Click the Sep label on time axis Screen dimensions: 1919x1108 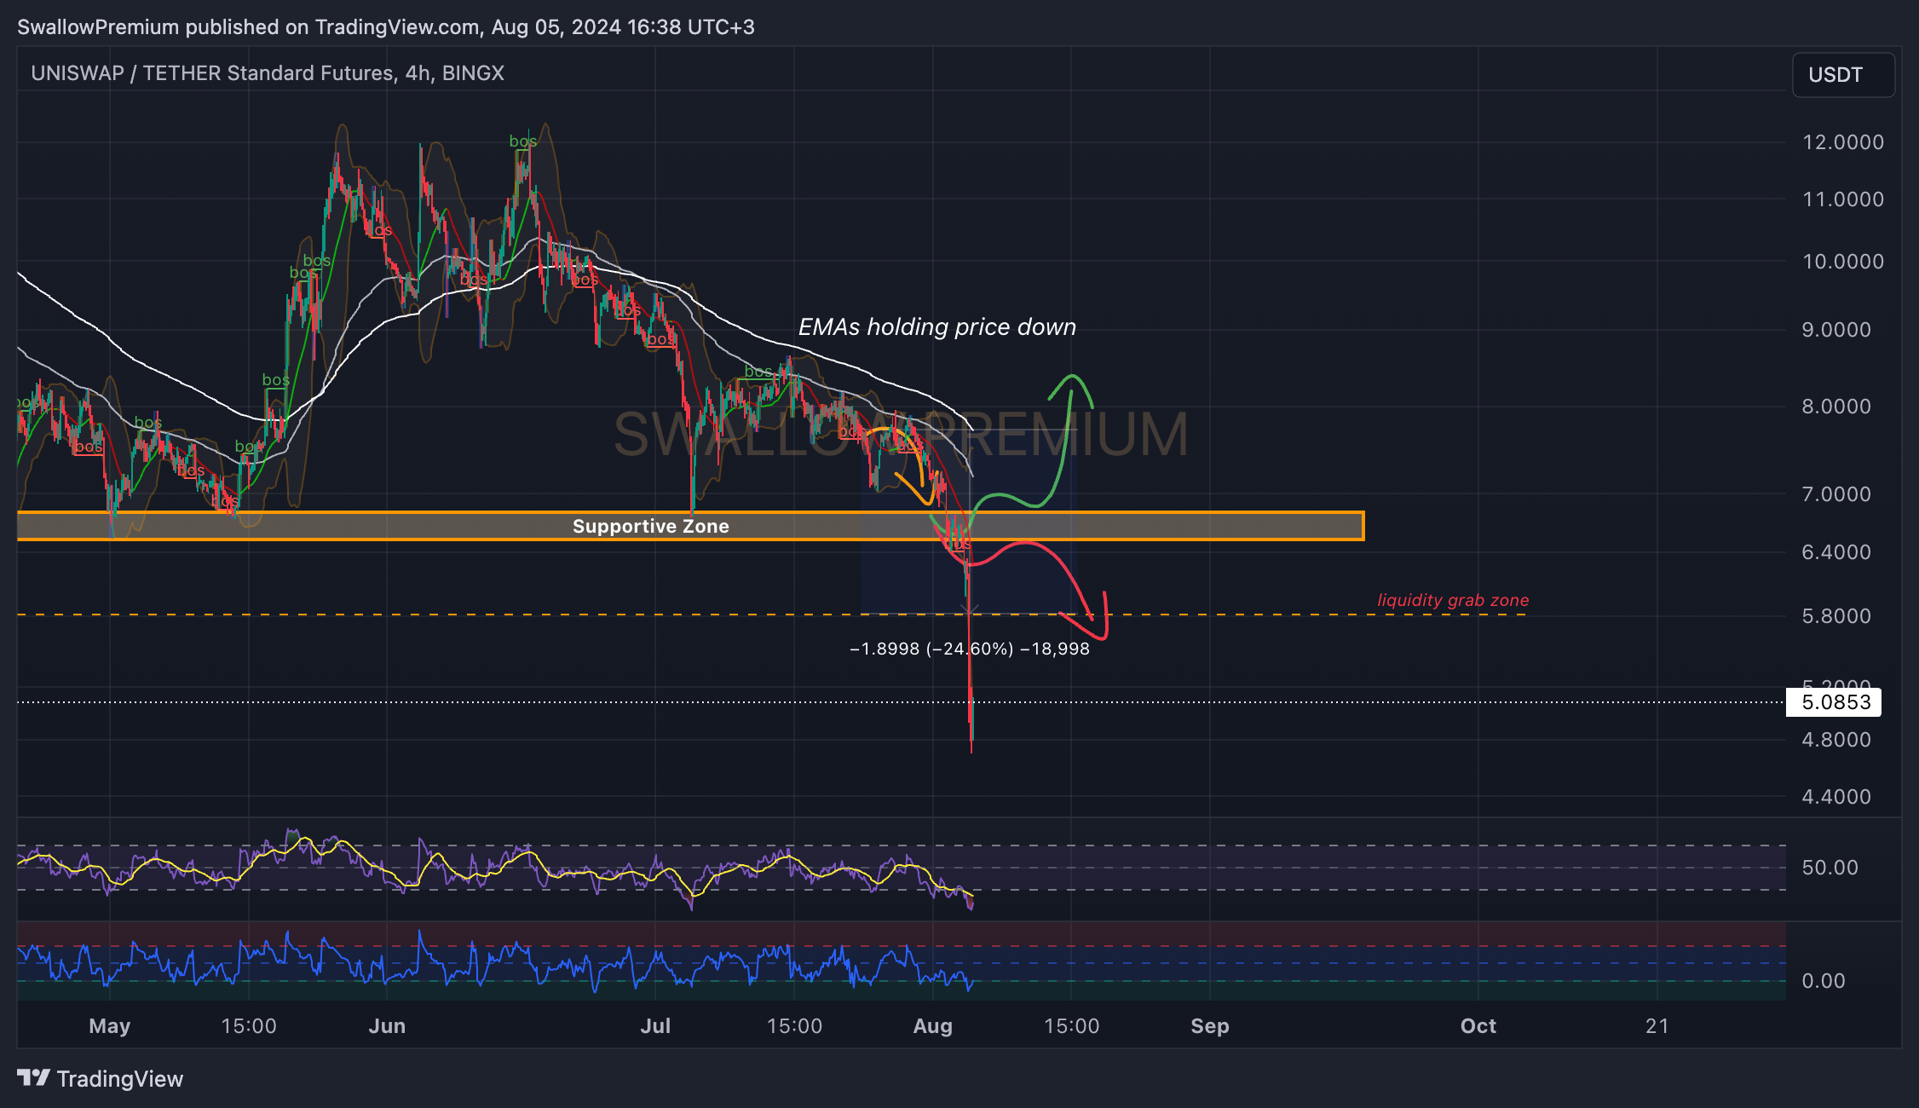click(1210, 1026)
